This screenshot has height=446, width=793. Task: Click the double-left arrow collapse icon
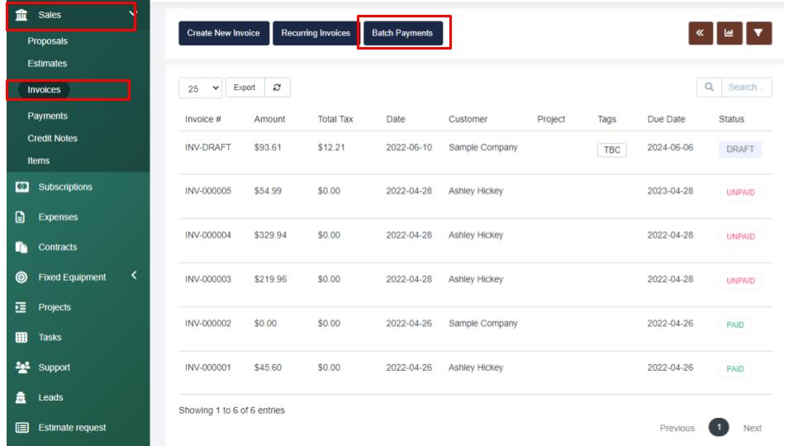(700, 33)
